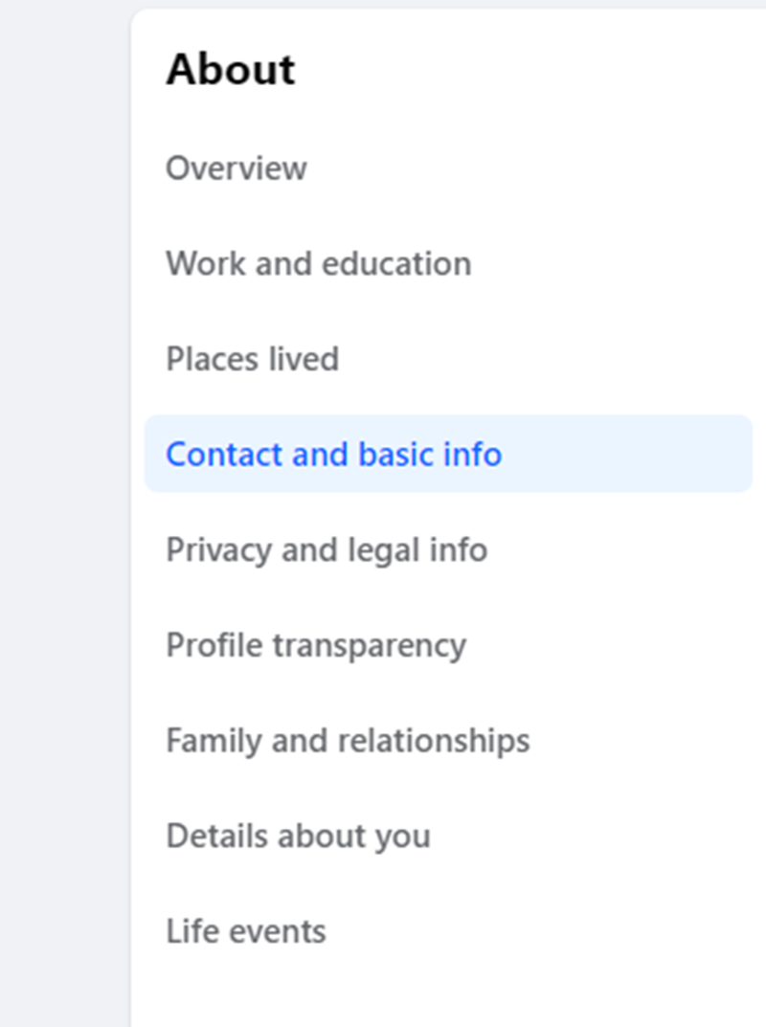The image size is (766, 1027).
Task: Select the About title text
Action: point(231,71)
